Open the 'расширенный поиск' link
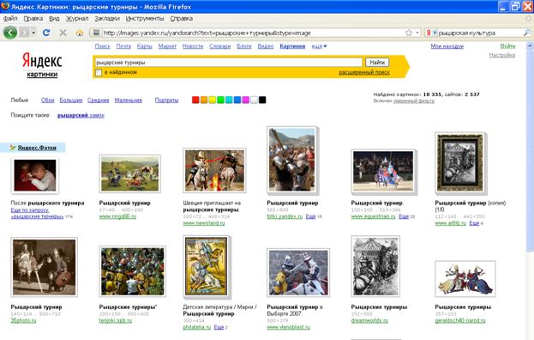 [364, 72]
